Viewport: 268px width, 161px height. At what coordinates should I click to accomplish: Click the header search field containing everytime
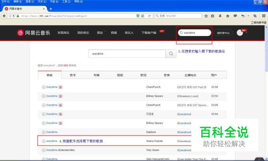coord(194,33)
